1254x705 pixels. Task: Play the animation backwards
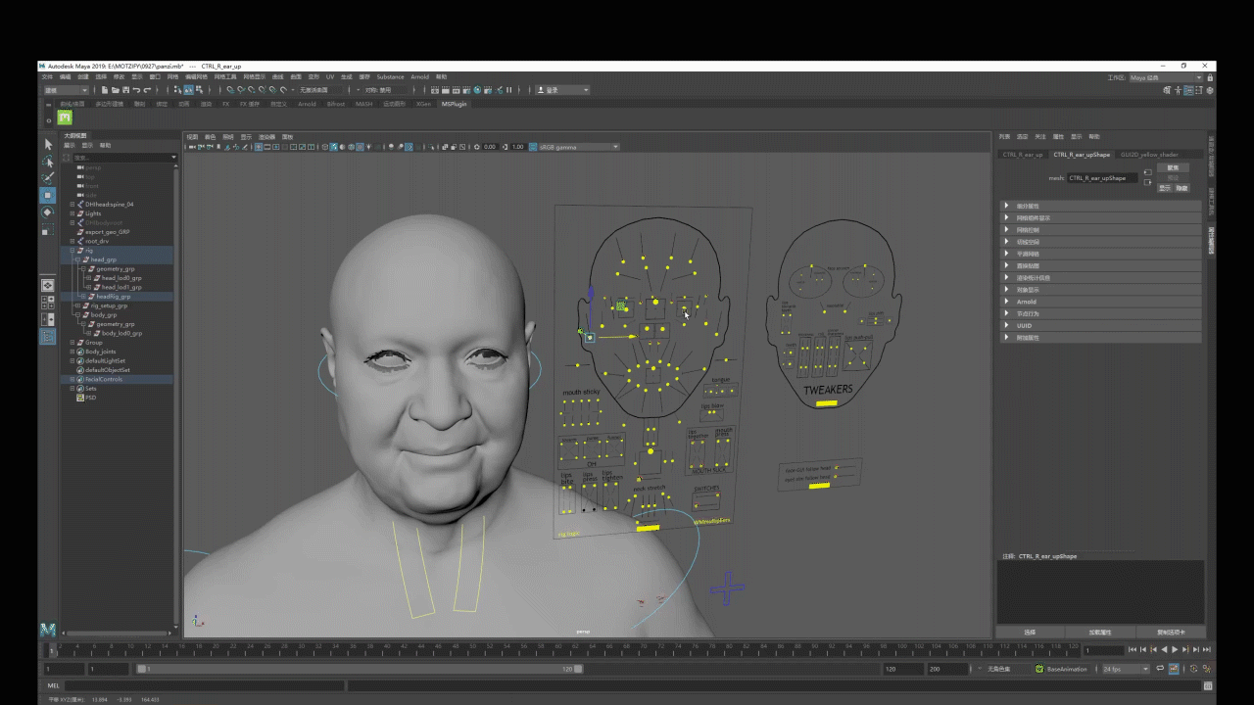pyautogui.click(x=1164, y=650)
